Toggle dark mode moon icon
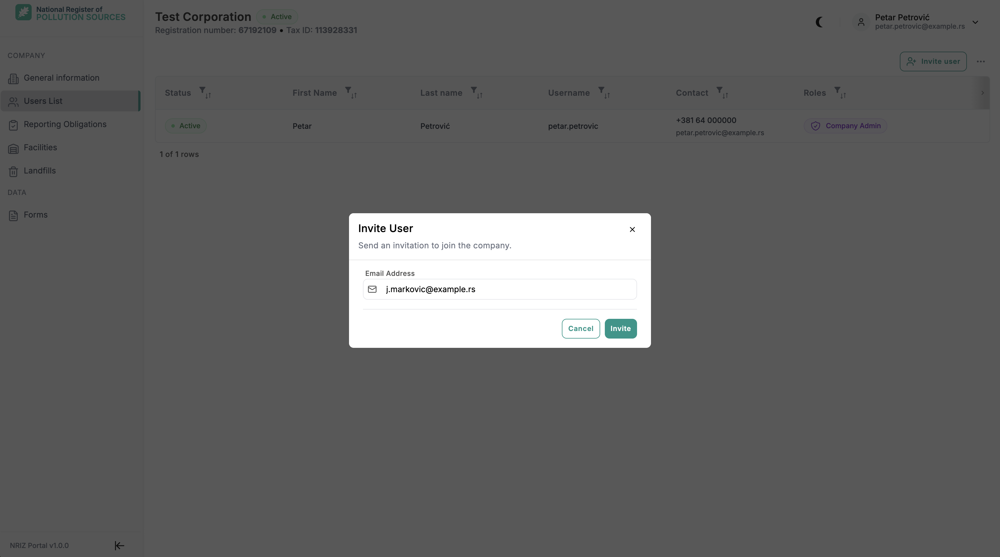1000x557 pixels. coord(819,22)
